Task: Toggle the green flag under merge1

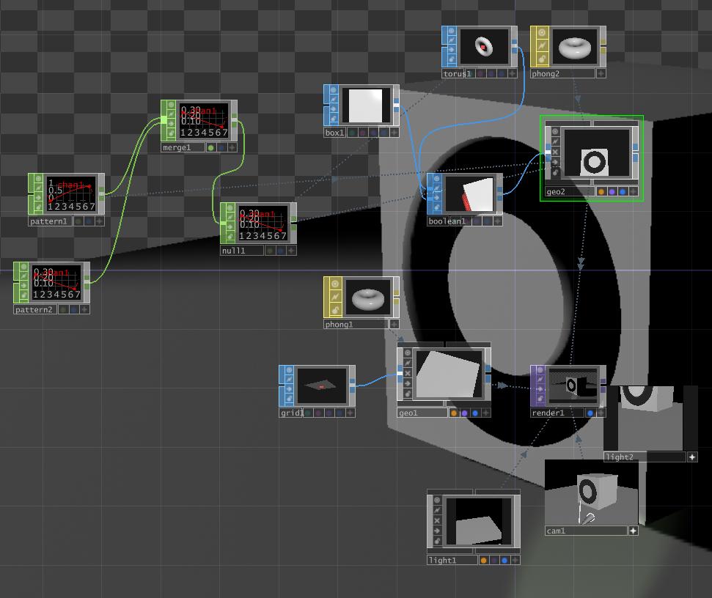Action: tap(210, 147)
